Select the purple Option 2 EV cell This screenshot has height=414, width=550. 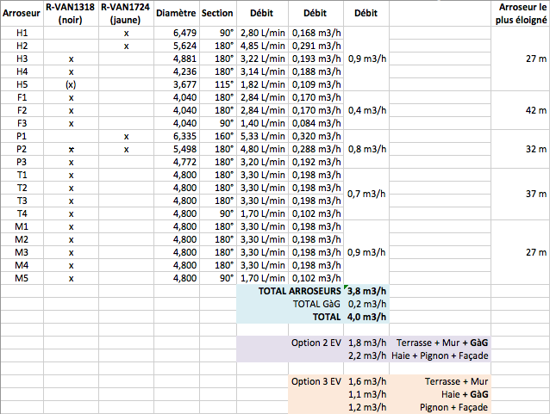pyautogui.click(x=316, y=343)
